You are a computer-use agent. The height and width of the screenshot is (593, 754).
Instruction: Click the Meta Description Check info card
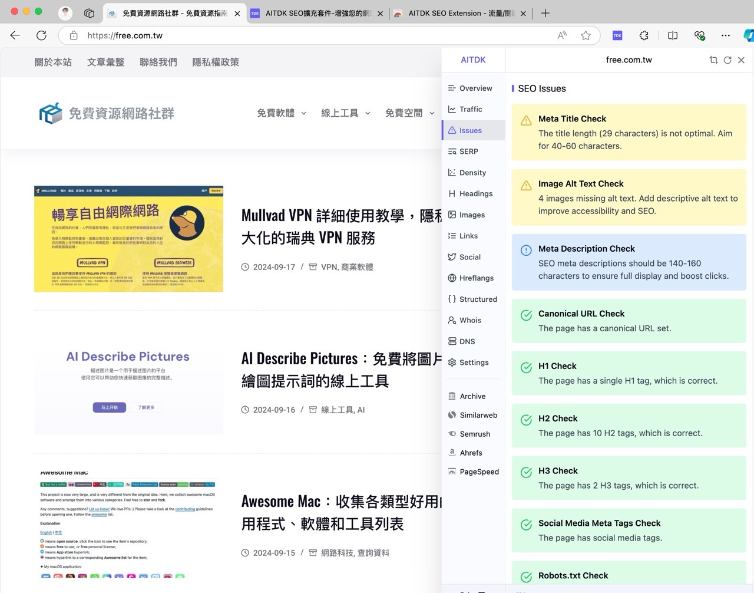(x=629, y=262)
